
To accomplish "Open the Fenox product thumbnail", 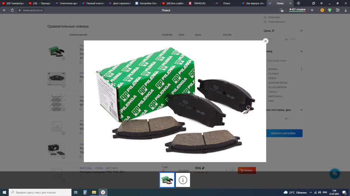I will (56, 79).
